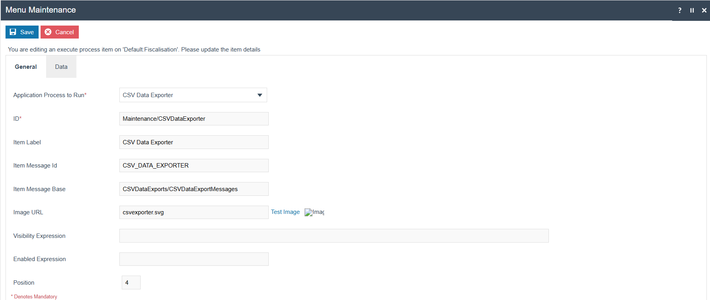The width and height of the screenshot is (710, 300).
Task: Click the red circle-x icon on Cancel
Action: pyautogui.click(x=48, y=32)
